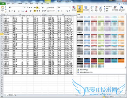Toggle center horizontal alignment
The height and width of the screenshot is (98, 127).
[37, 11]
